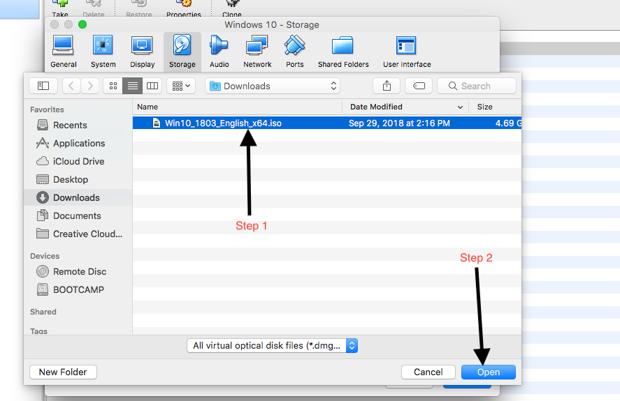This screenshot has width=620, height=401.
Task: Open the Display settings tab
Action: [143, 52]
